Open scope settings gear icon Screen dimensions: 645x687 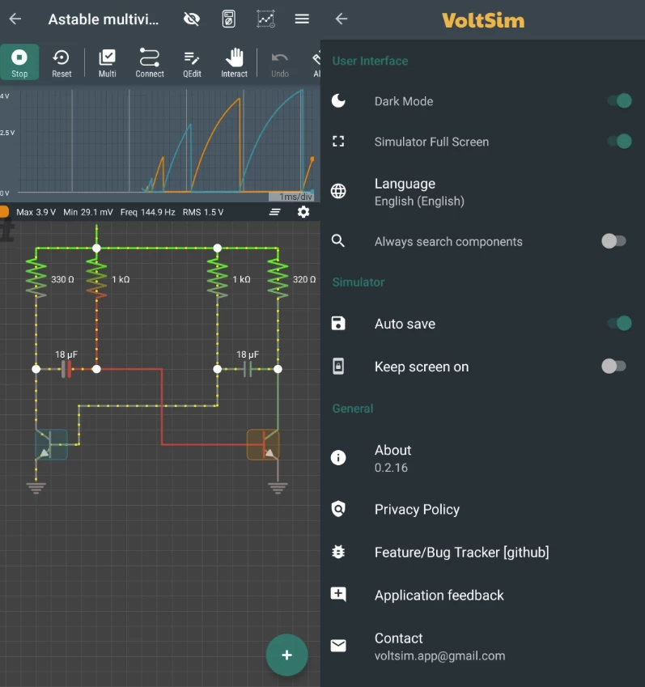click(303, 212)
